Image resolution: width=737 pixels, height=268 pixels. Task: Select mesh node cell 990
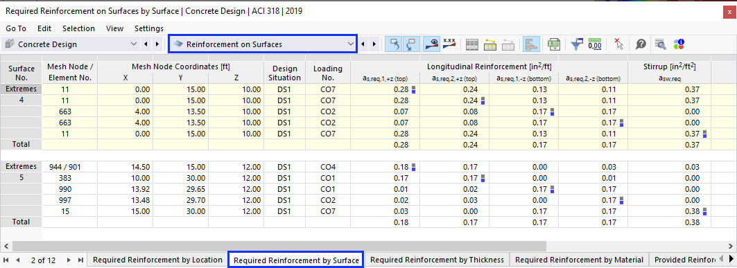(x=69, y=188)
